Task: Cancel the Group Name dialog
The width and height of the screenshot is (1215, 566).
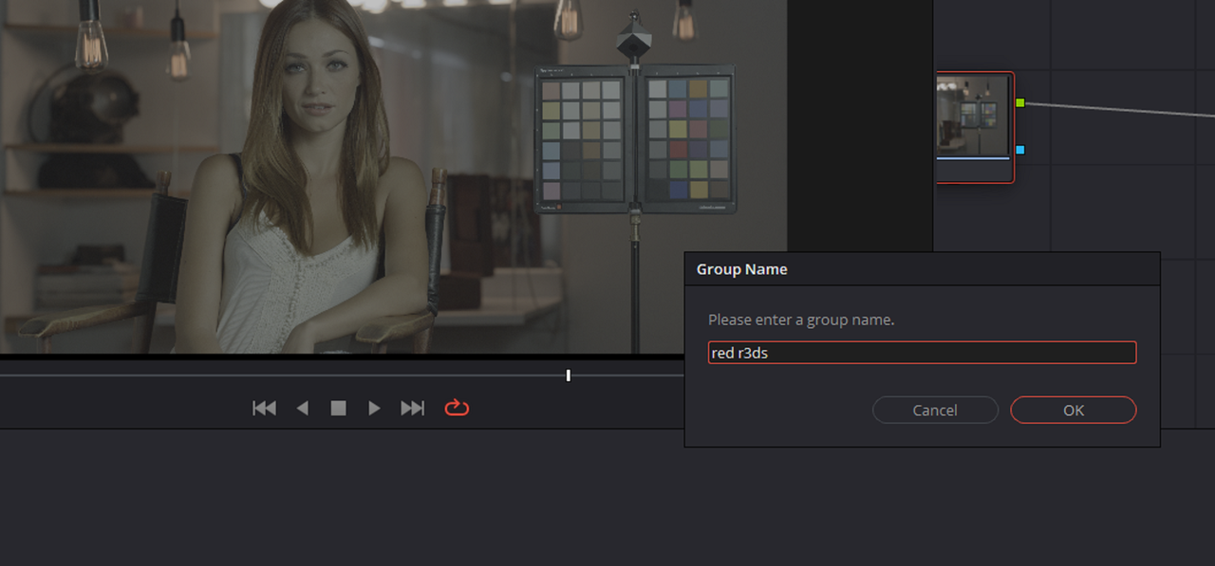Action: click(x=935, y=410)
